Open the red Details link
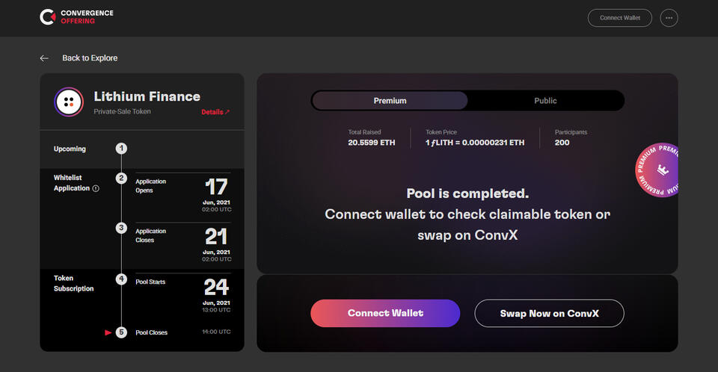The width and height of the screenshot is (718, 372). pos(215,112)
